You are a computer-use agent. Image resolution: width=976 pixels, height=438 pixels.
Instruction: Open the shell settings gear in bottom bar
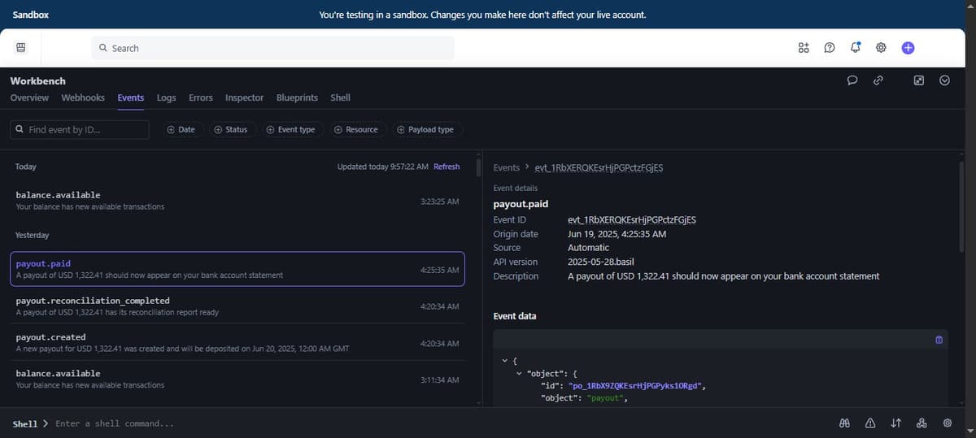948,423
